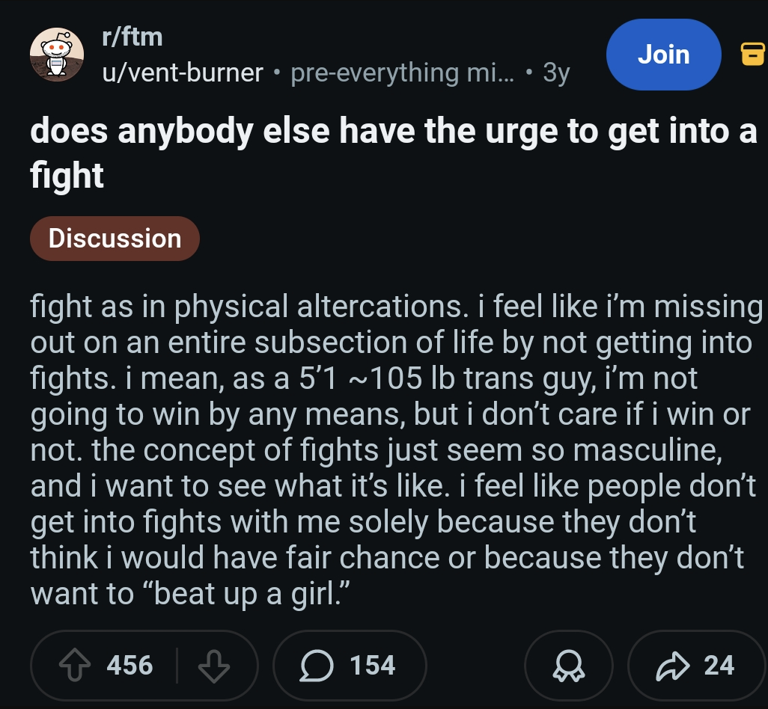Give an award to this post
768x709 pixels.
pos(568,665)
